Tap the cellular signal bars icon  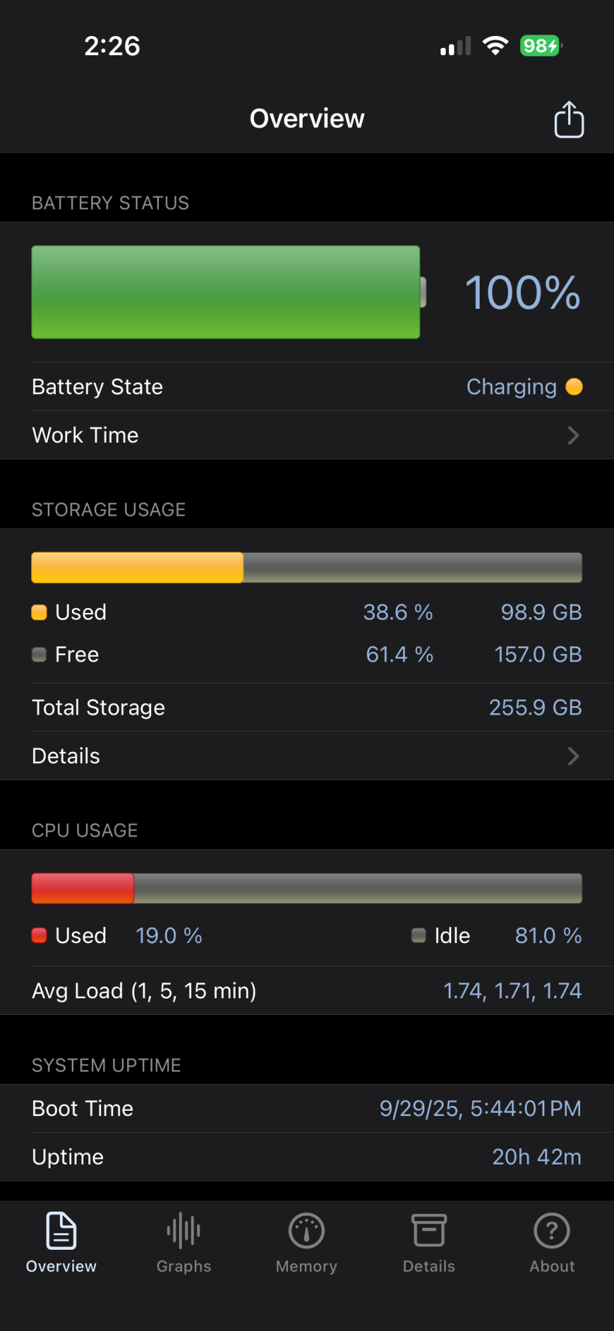456,46
